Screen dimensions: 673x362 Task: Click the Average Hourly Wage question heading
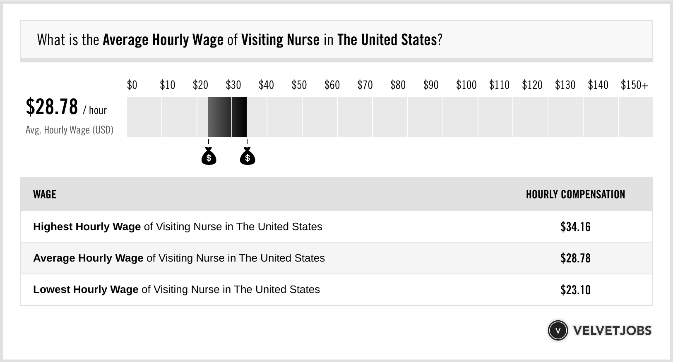240,40
